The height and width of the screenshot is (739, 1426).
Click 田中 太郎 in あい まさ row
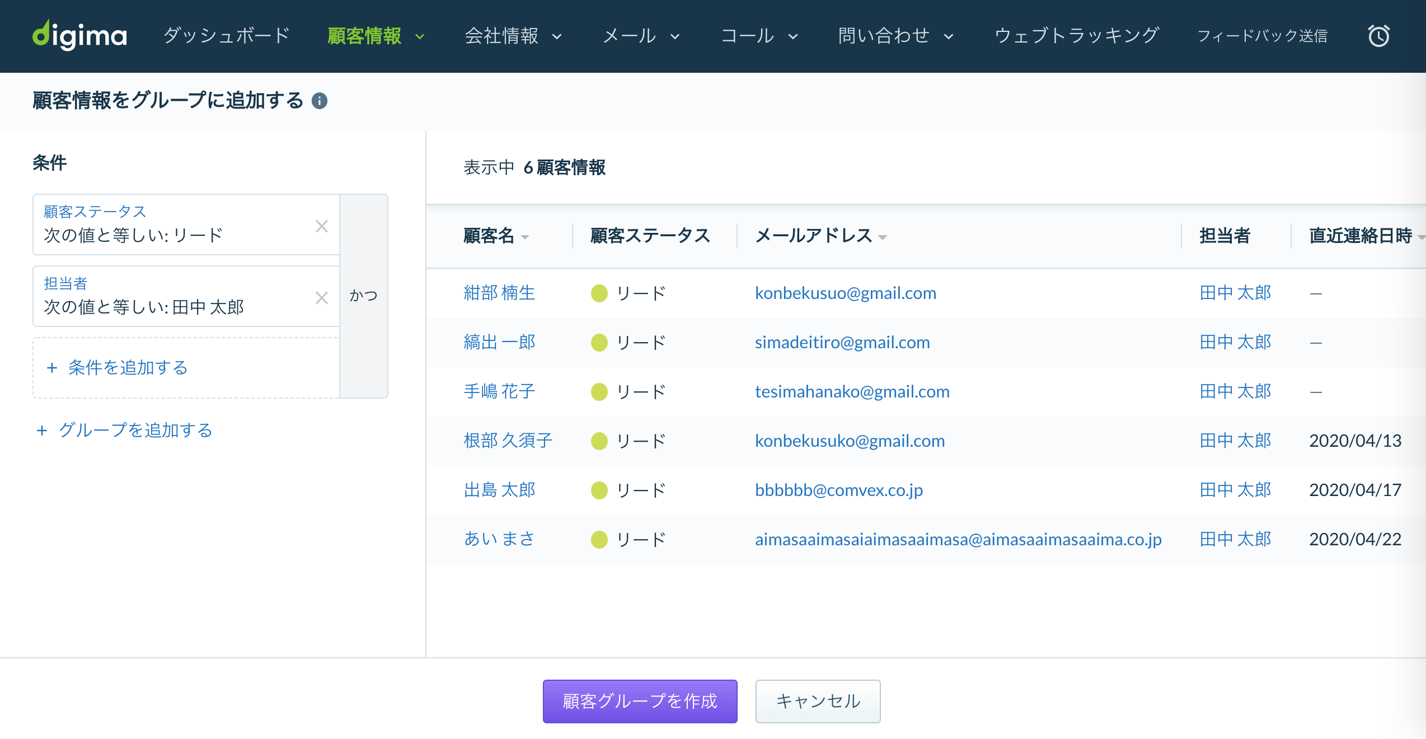[1235, 539]
